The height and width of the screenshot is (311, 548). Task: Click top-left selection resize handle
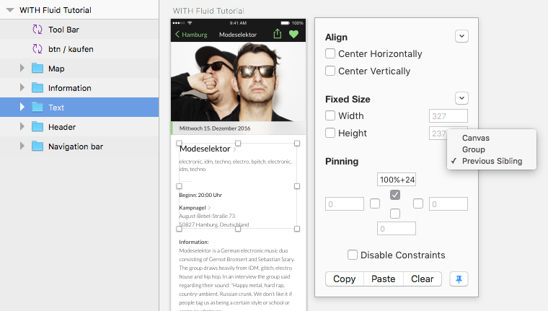[179, 143]
